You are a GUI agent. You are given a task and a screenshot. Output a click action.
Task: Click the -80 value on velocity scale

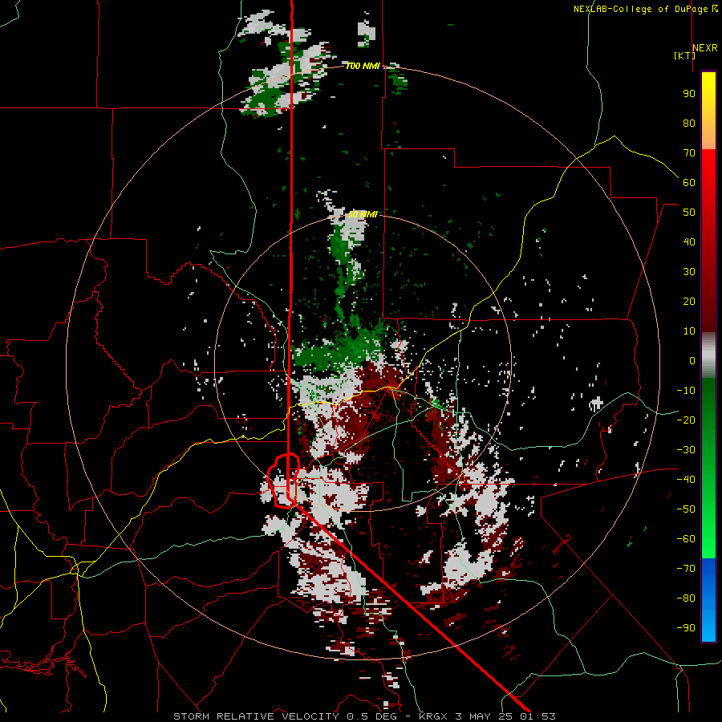click(x=686, y=598)
